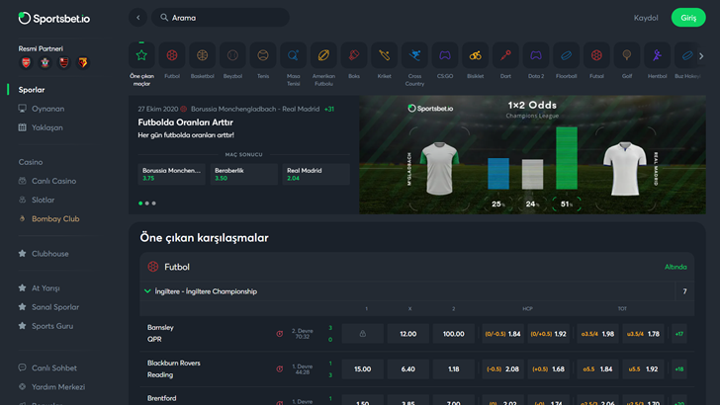Open the Futsal sport icon
Screen dimensions: 720x405
pyautogui.click(x=596, y=55)
